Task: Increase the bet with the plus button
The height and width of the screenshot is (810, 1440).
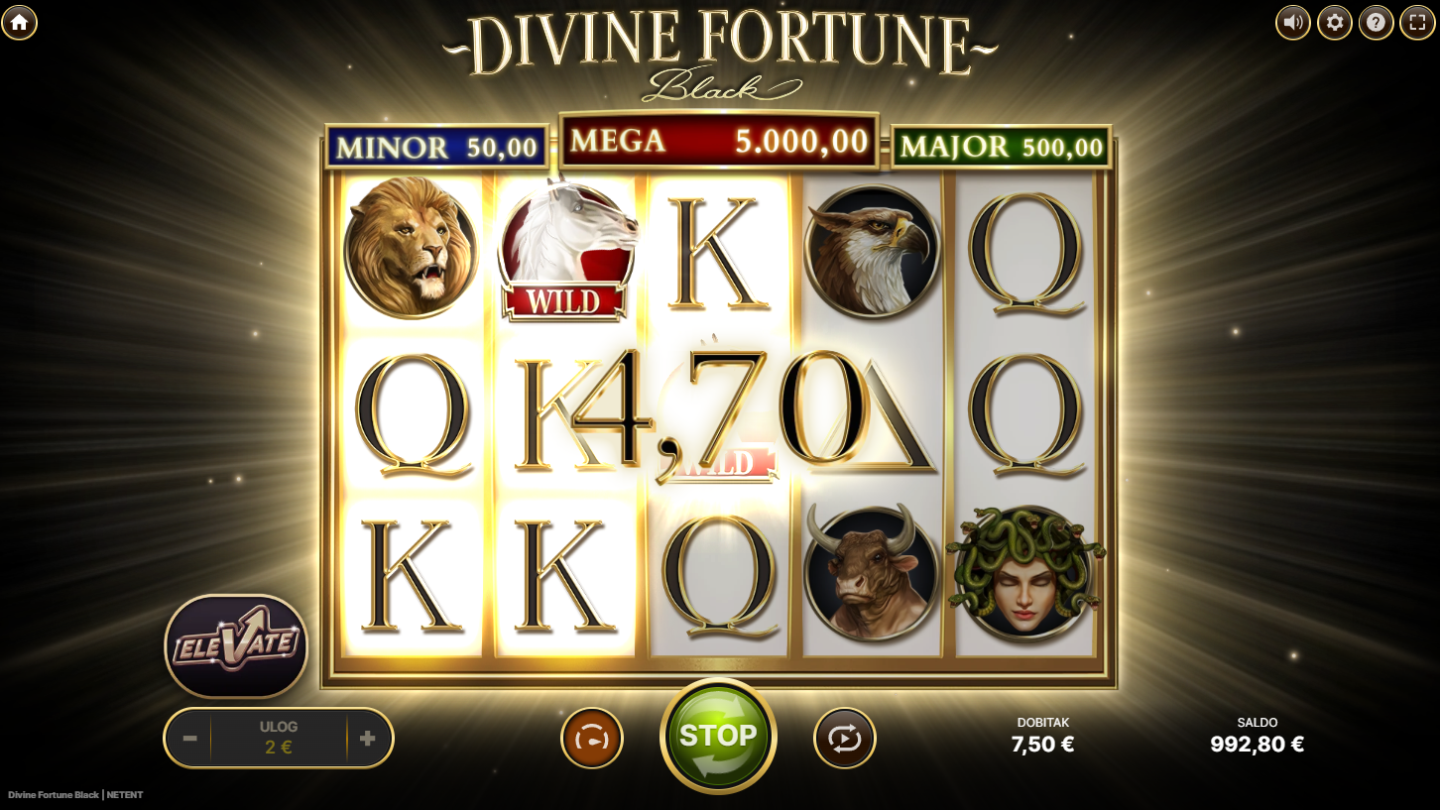Action: pyautogui.click(x=368, y=739)
